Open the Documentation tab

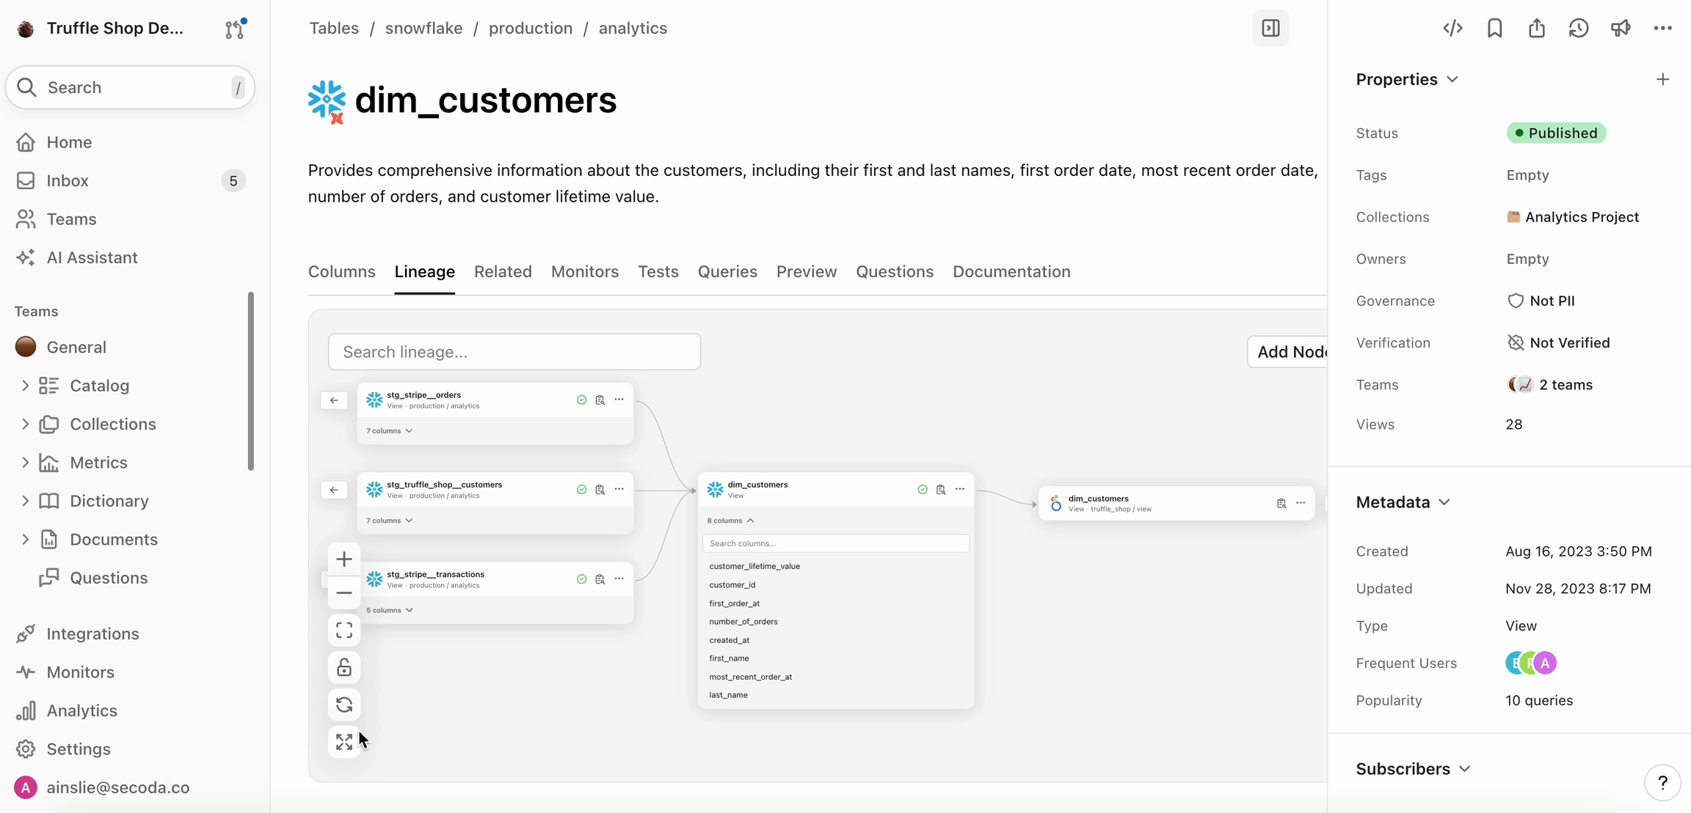[1011, 272]
